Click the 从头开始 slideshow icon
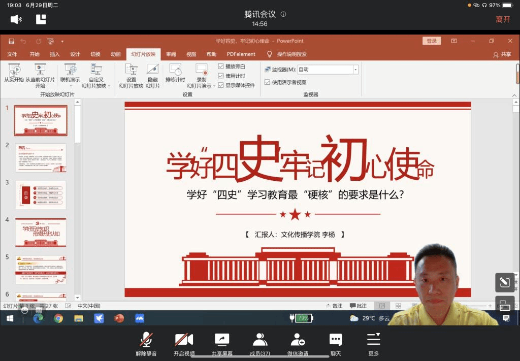This screenshot has width=520, height=361. tap(14, 70)
